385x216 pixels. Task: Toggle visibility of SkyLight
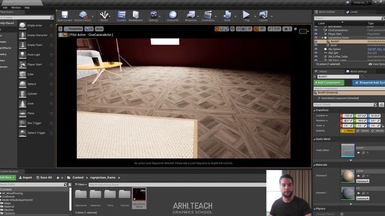point(316,53)
